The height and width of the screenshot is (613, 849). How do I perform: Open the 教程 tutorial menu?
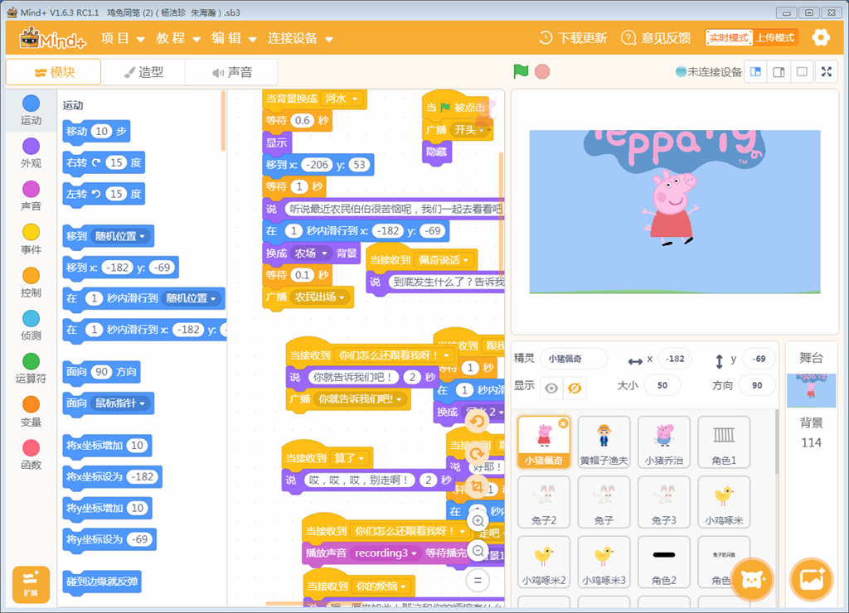[x=179, y=38]
